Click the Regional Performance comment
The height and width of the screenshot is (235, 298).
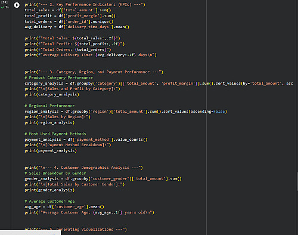click(49, 106)
